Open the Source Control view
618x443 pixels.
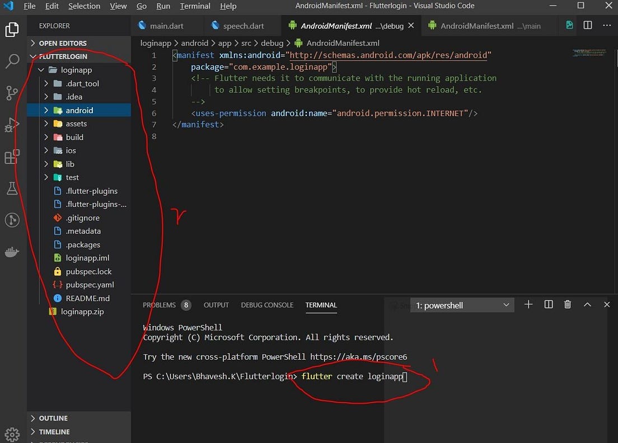12,93
